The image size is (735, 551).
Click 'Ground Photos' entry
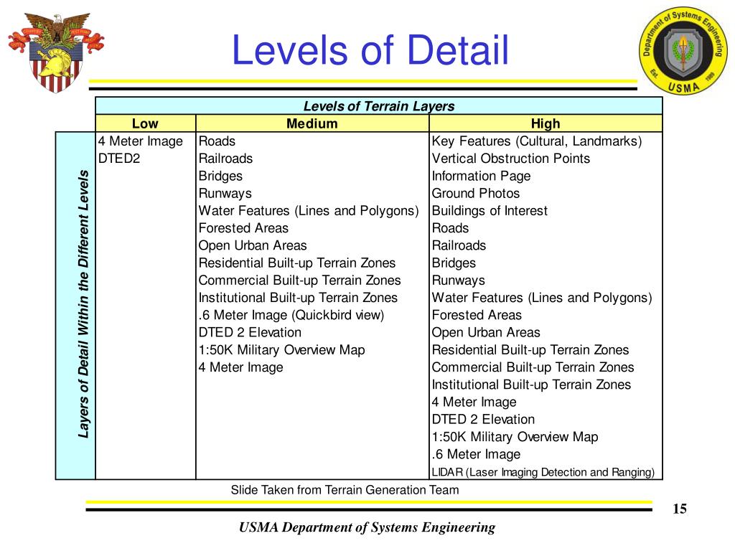476,194
